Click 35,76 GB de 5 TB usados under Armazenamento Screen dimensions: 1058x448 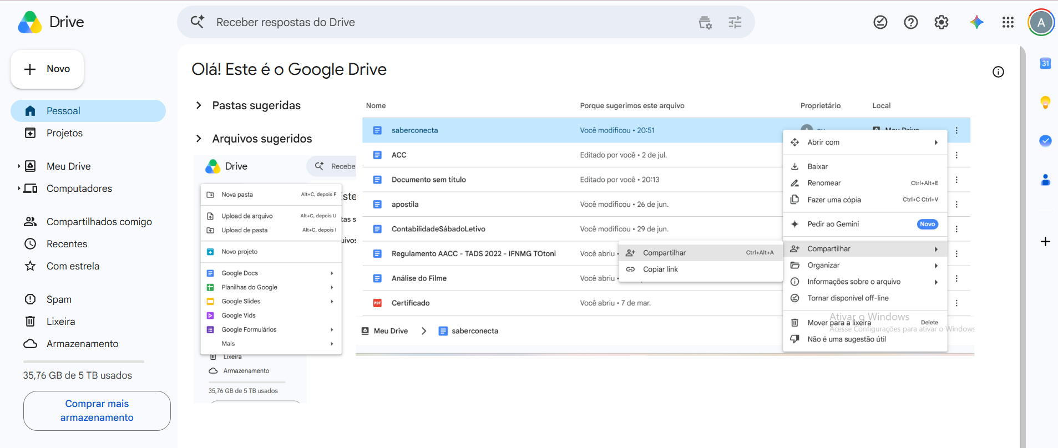pos(78,375)
